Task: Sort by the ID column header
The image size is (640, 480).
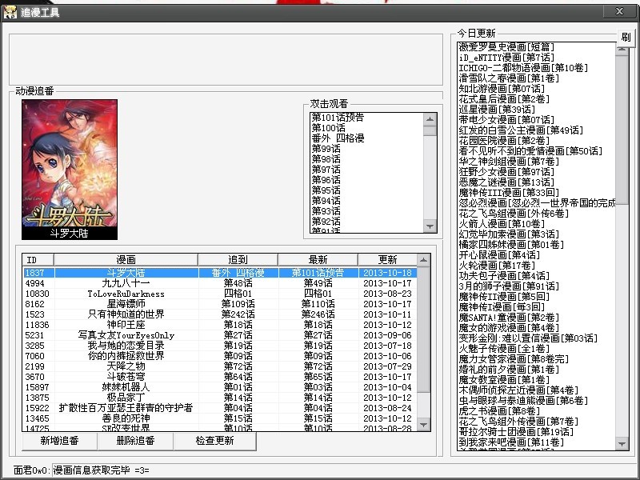Action: pos(38,259)
